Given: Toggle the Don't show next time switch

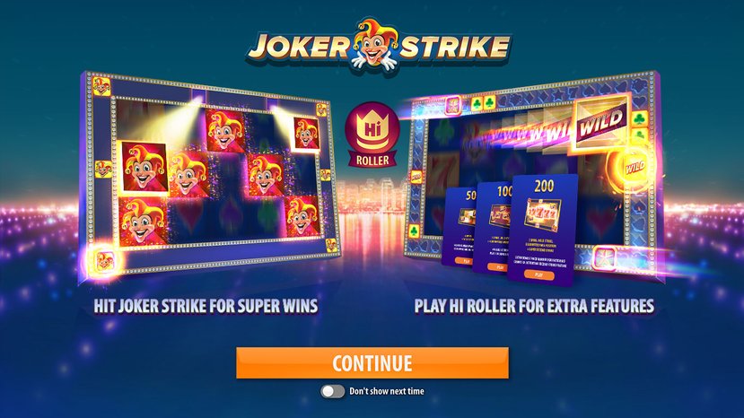Looking at the screenshot, I should pos(333,391).
